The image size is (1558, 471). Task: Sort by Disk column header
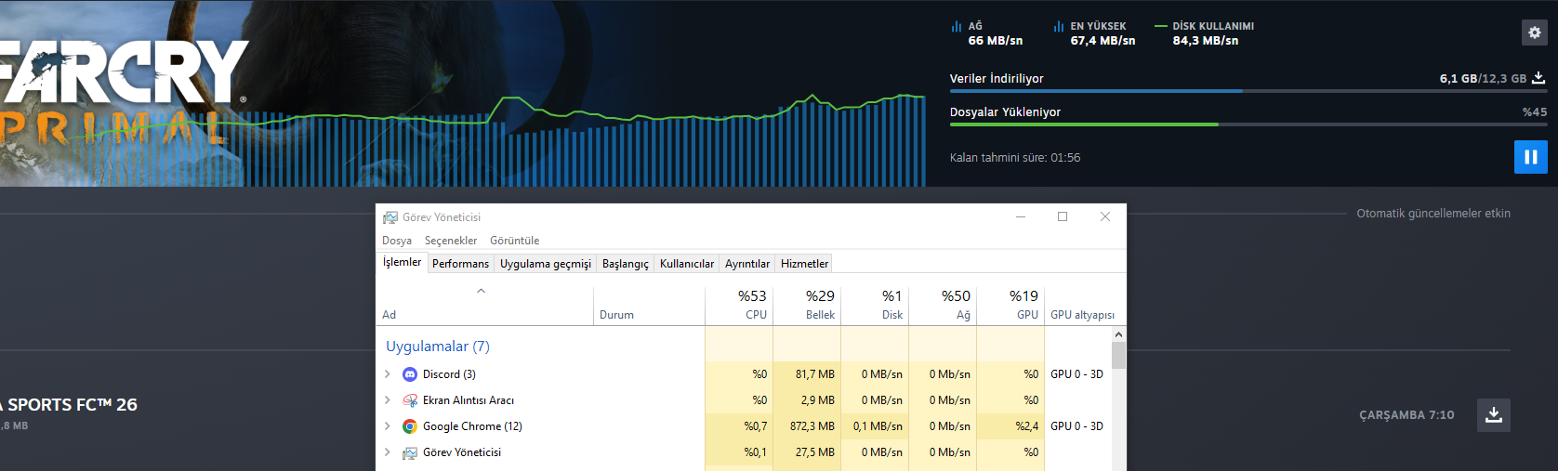point(875,305)
